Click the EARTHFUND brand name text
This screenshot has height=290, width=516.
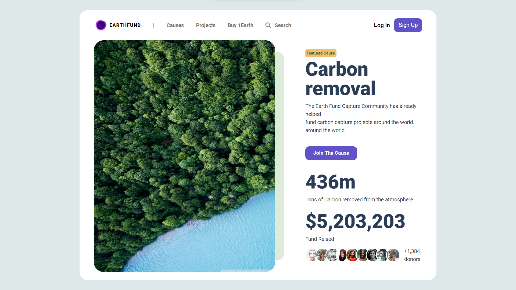tap(125, 25)
